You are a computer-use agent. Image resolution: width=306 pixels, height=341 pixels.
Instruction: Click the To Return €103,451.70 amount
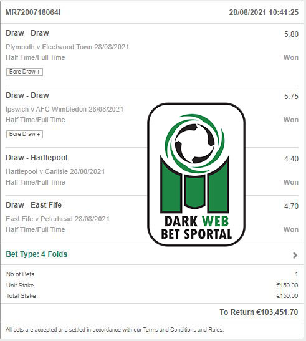coord(259,312)
